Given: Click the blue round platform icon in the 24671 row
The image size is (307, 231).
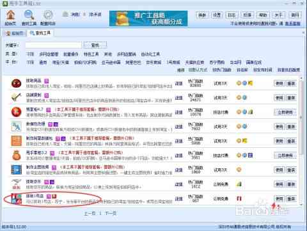Looking at the screenshot, I should click(x=244, y=97).
